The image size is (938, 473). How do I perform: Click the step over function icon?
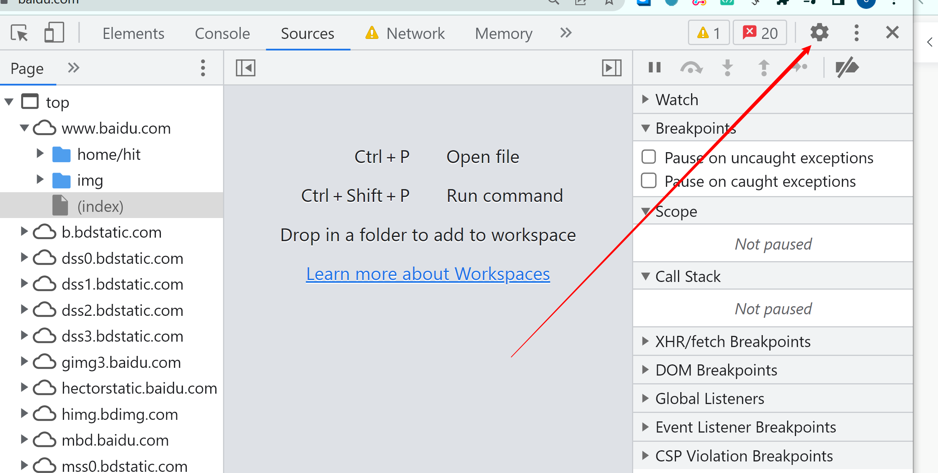691,68
